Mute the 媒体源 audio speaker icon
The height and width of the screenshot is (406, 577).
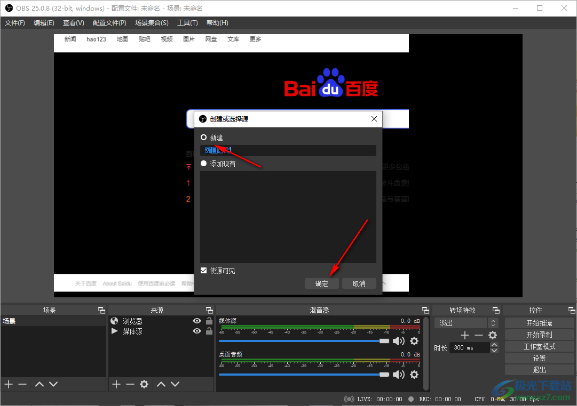point(399,341)
